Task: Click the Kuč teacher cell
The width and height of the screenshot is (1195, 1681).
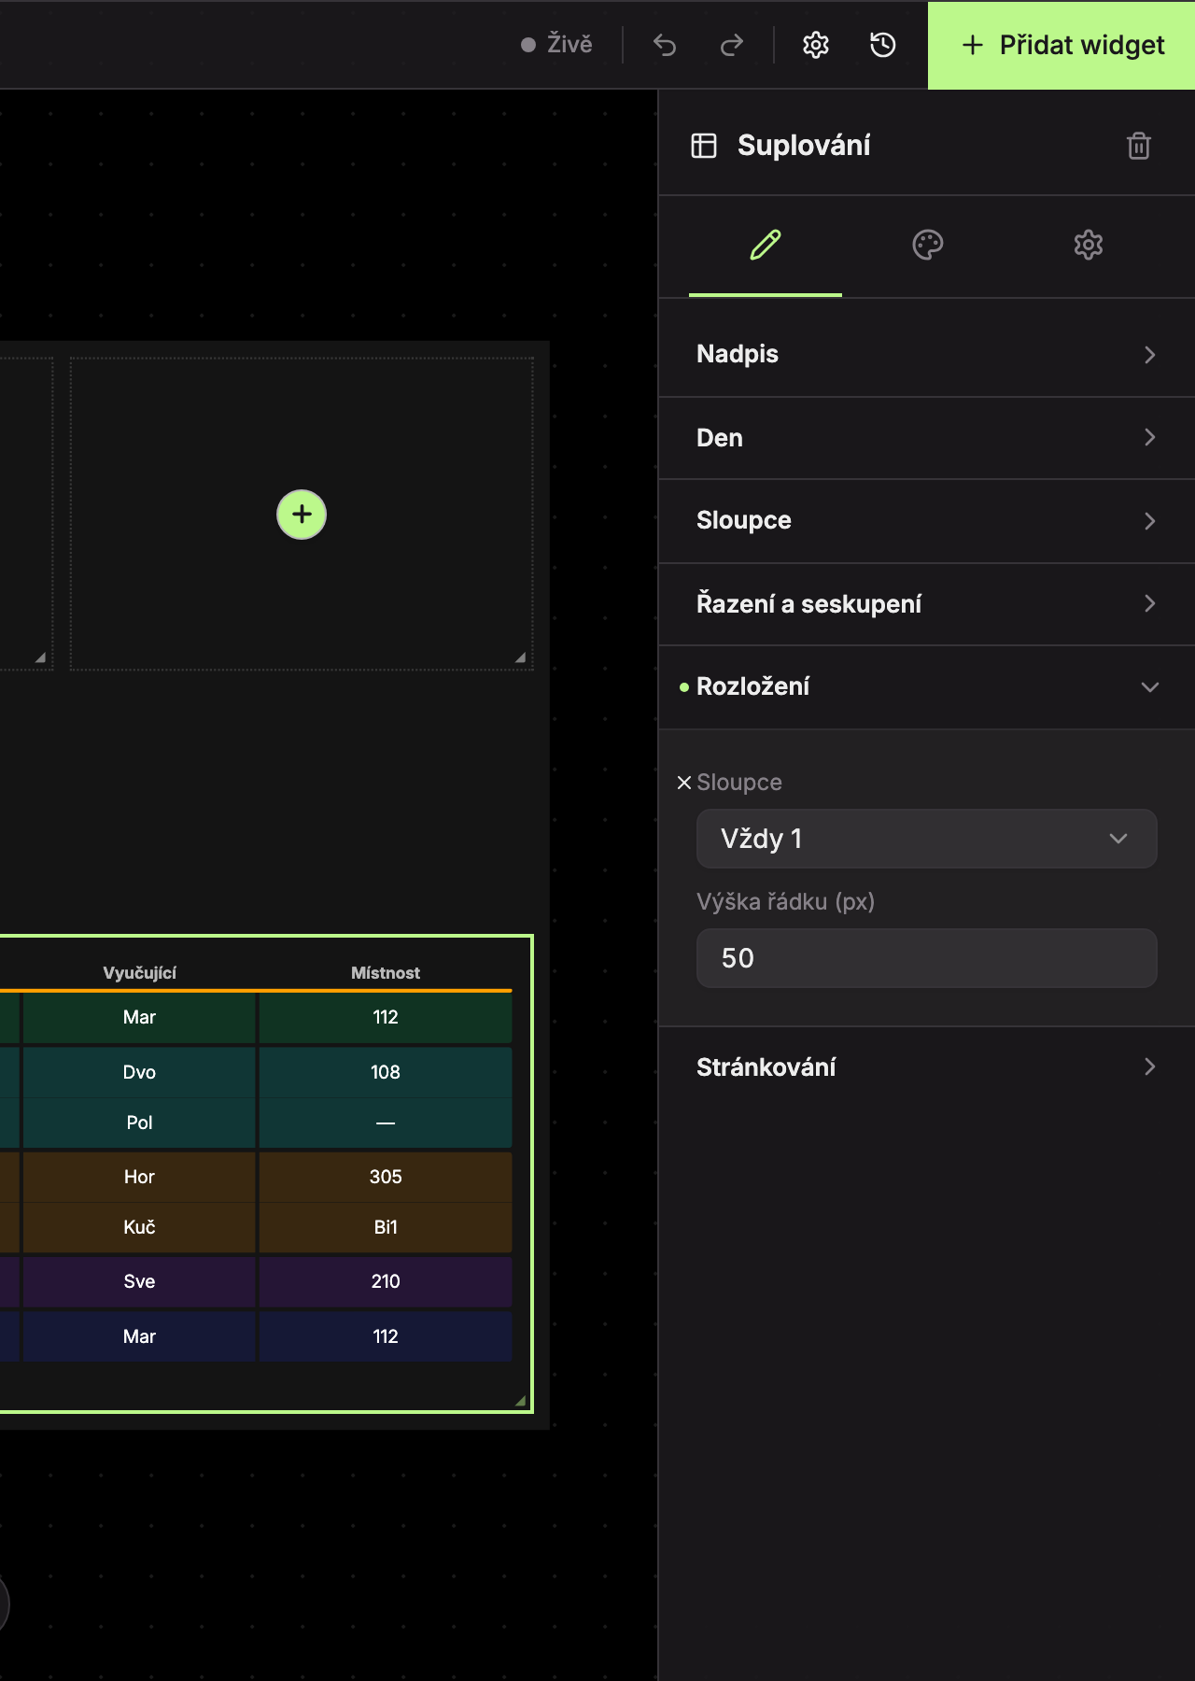Action: click(x=139, y=1227)
